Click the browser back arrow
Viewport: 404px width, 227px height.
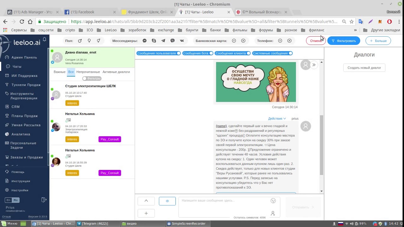click(5, 21)
